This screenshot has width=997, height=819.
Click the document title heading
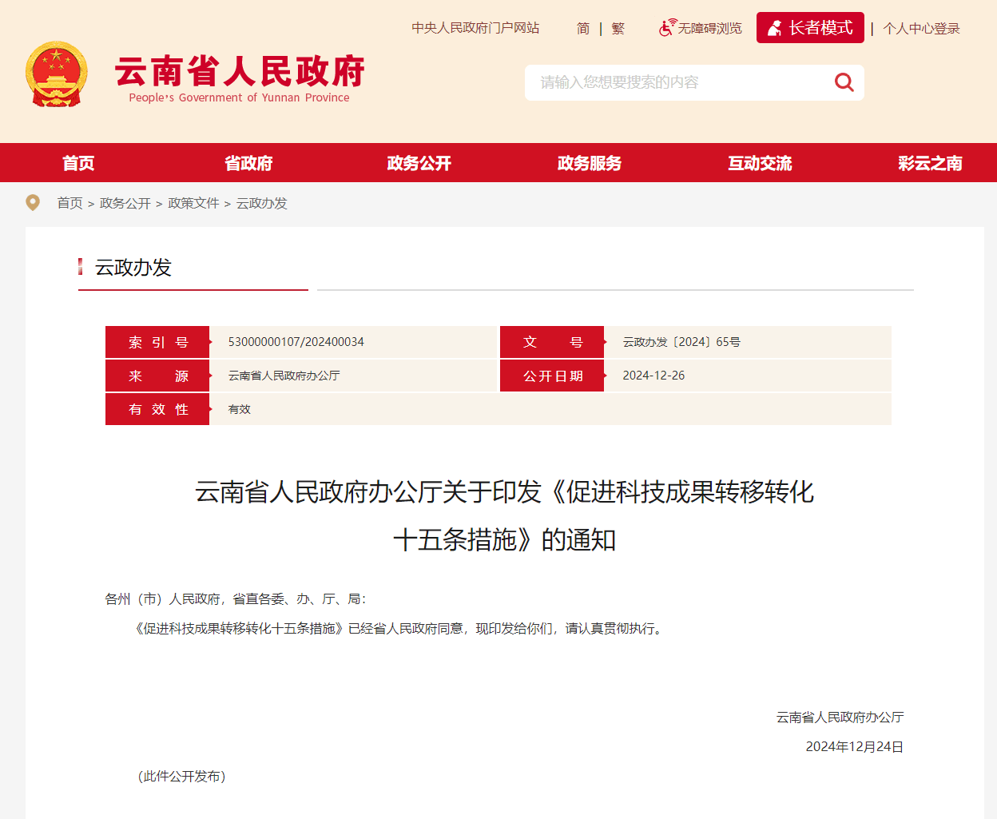coord(505,515)
